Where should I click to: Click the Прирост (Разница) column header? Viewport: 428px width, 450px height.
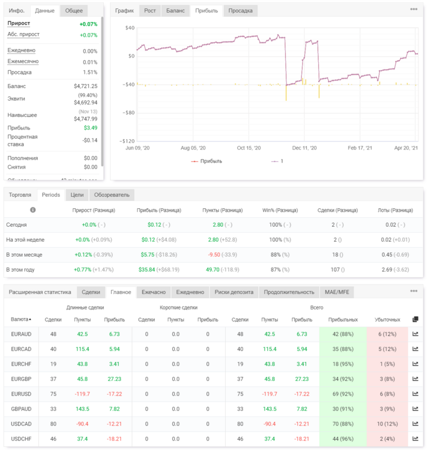click(x=94, y=210)
